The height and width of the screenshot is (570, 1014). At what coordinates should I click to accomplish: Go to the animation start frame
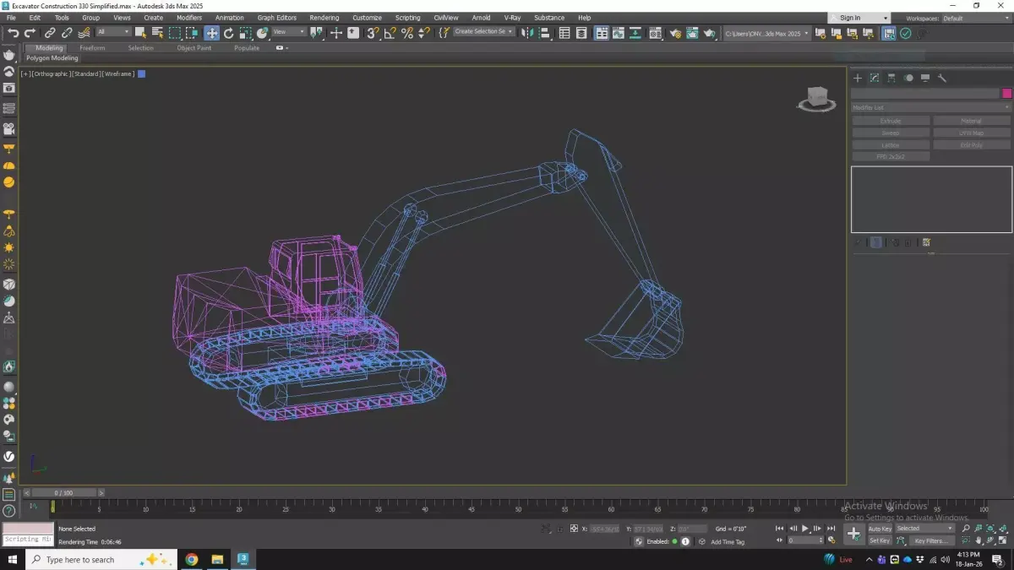pos(780,529)
